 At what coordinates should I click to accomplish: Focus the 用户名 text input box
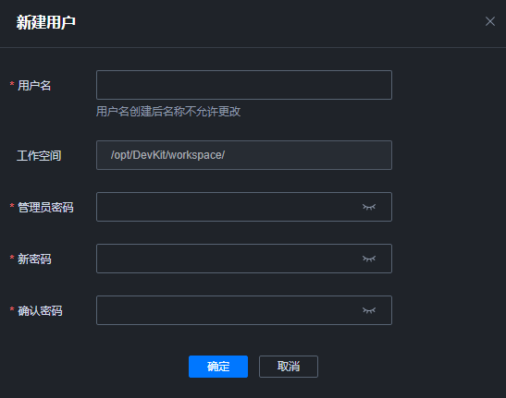coord(244,85)
